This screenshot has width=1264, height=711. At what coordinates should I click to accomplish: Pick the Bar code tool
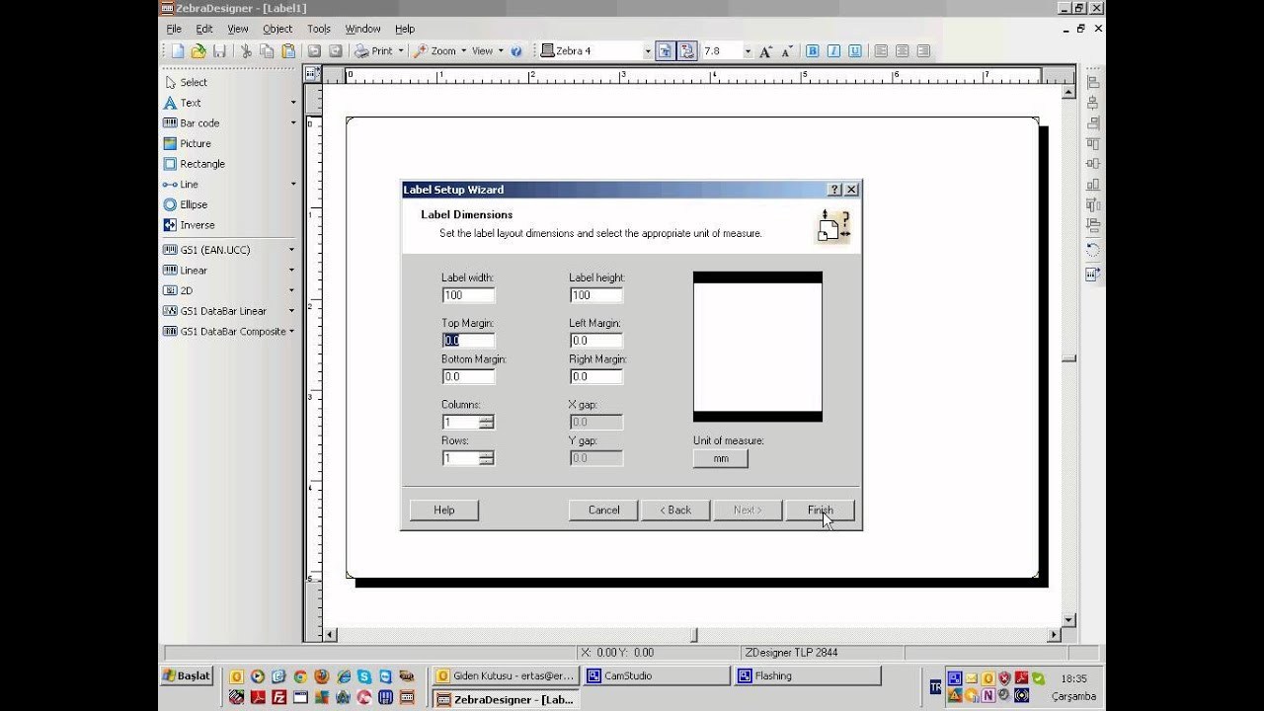click(192, 123)
